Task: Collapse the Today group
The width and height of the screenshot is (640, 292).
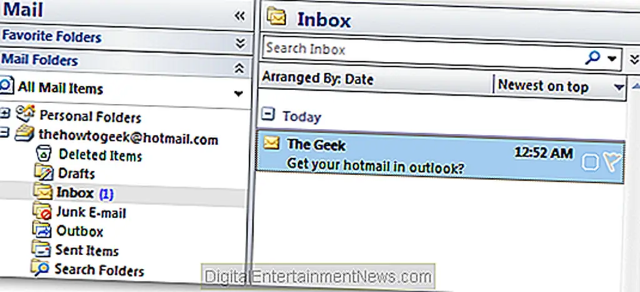Action: tap(268, 115)
